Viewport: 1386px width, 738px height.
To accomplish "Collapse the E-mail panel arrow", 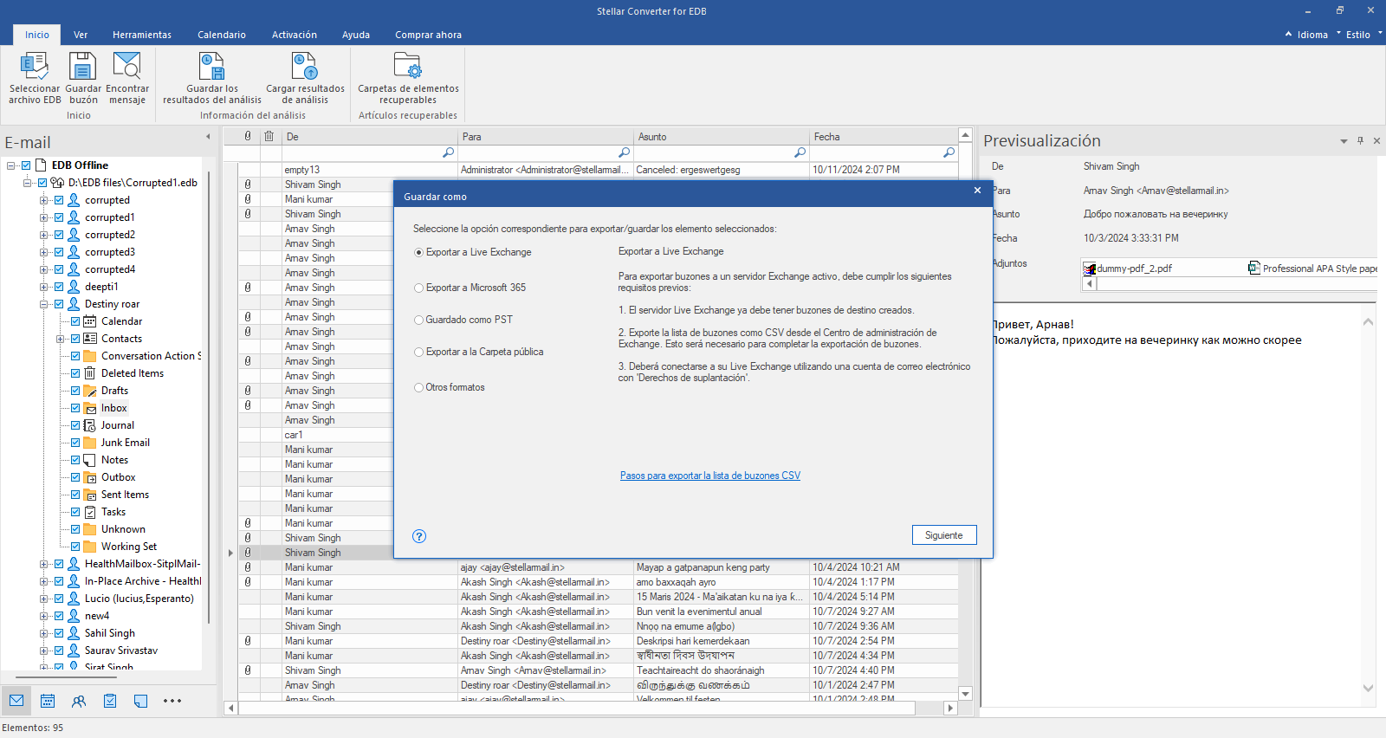I will pos(208,136).
